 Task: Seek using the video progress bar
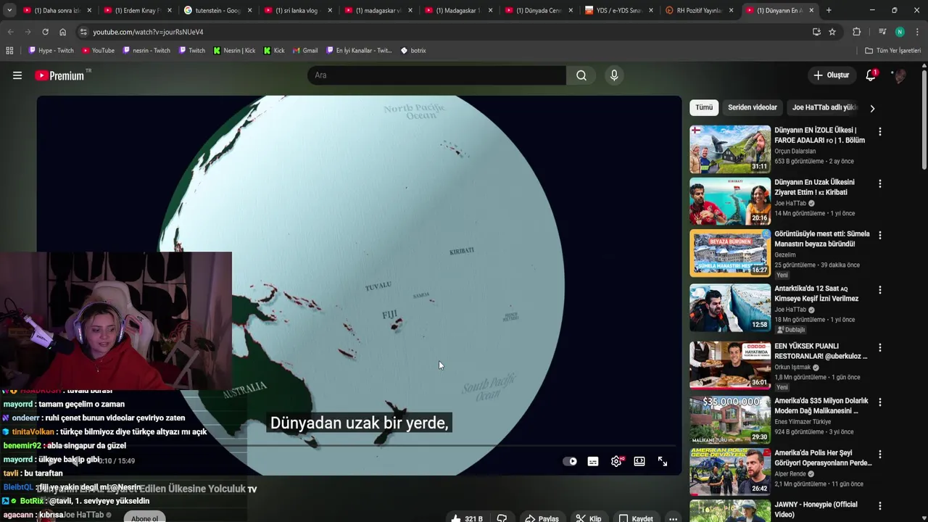click(x=359, y=446)
